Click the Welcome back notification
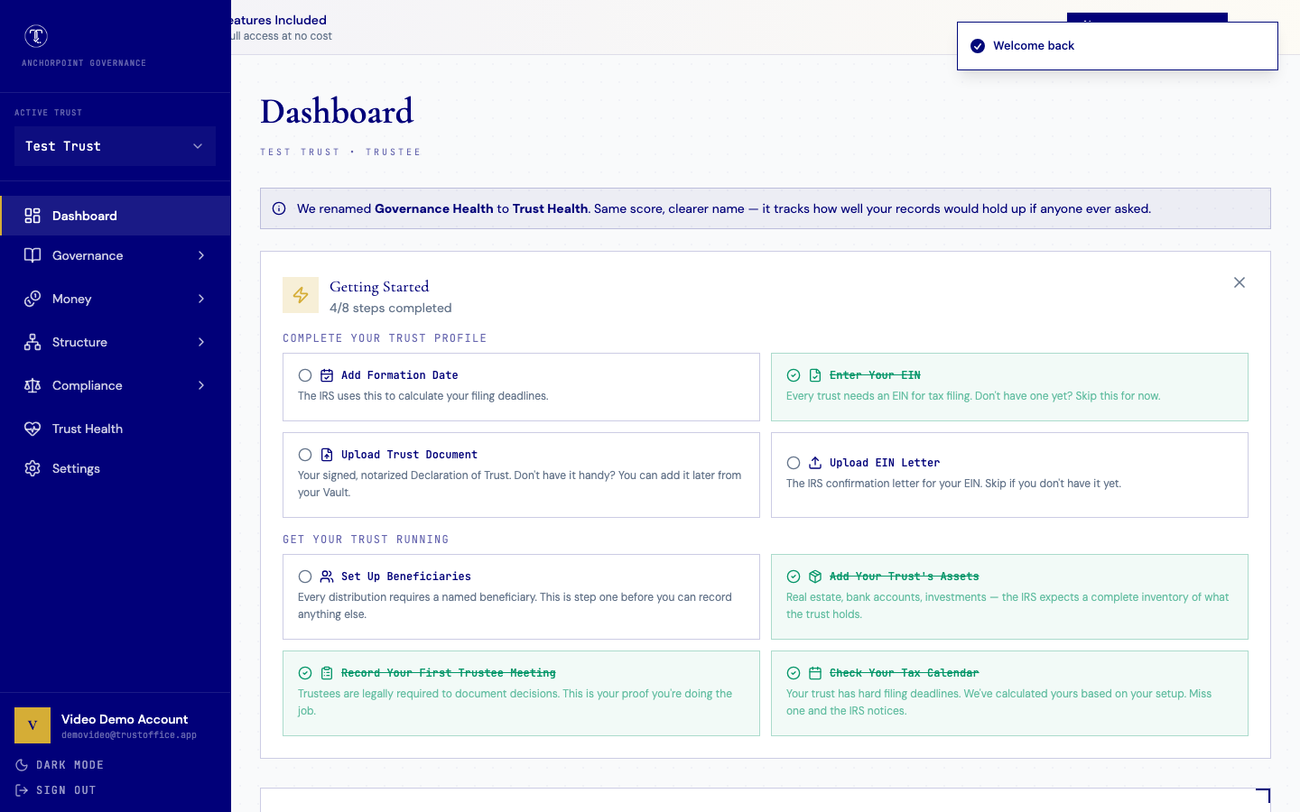The height and width of the screenshot is (812, 1300). 1118,46
